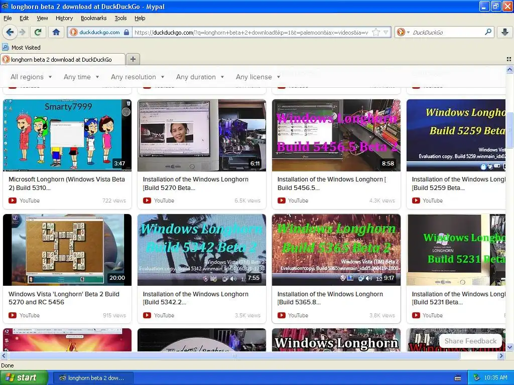The image size is (514, 385).
Task: Expand the Any license filter
Action: [x=258, y=77]
